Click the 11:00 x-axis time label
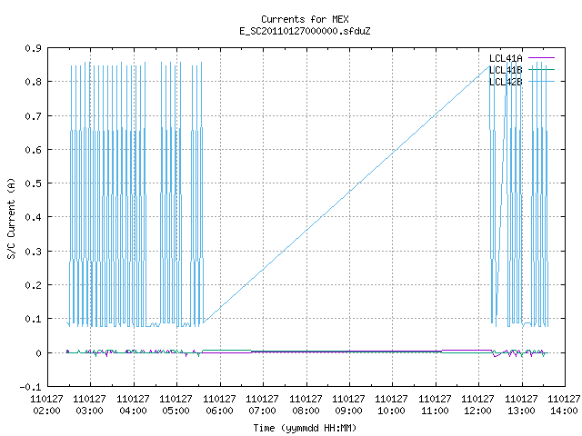Viewport: 582px width, 436px height. pyautogui.click(x=435, y=411)
